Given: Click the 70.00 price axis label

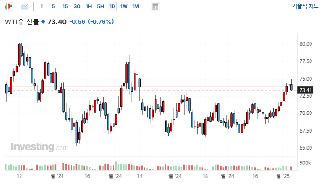Looking at the screenshot, I should pos(306,113).
